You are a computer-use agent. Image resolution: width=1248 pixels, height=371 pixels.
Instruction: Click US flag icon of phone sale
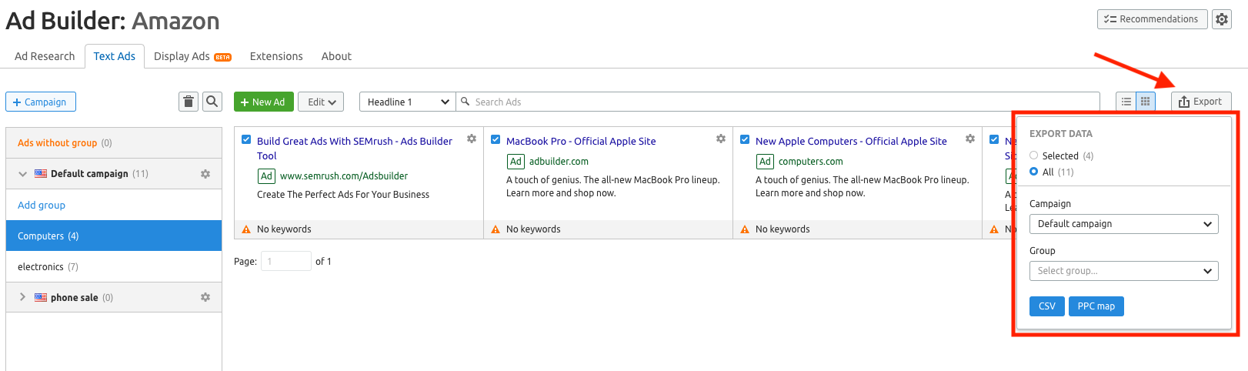(41, 297)
